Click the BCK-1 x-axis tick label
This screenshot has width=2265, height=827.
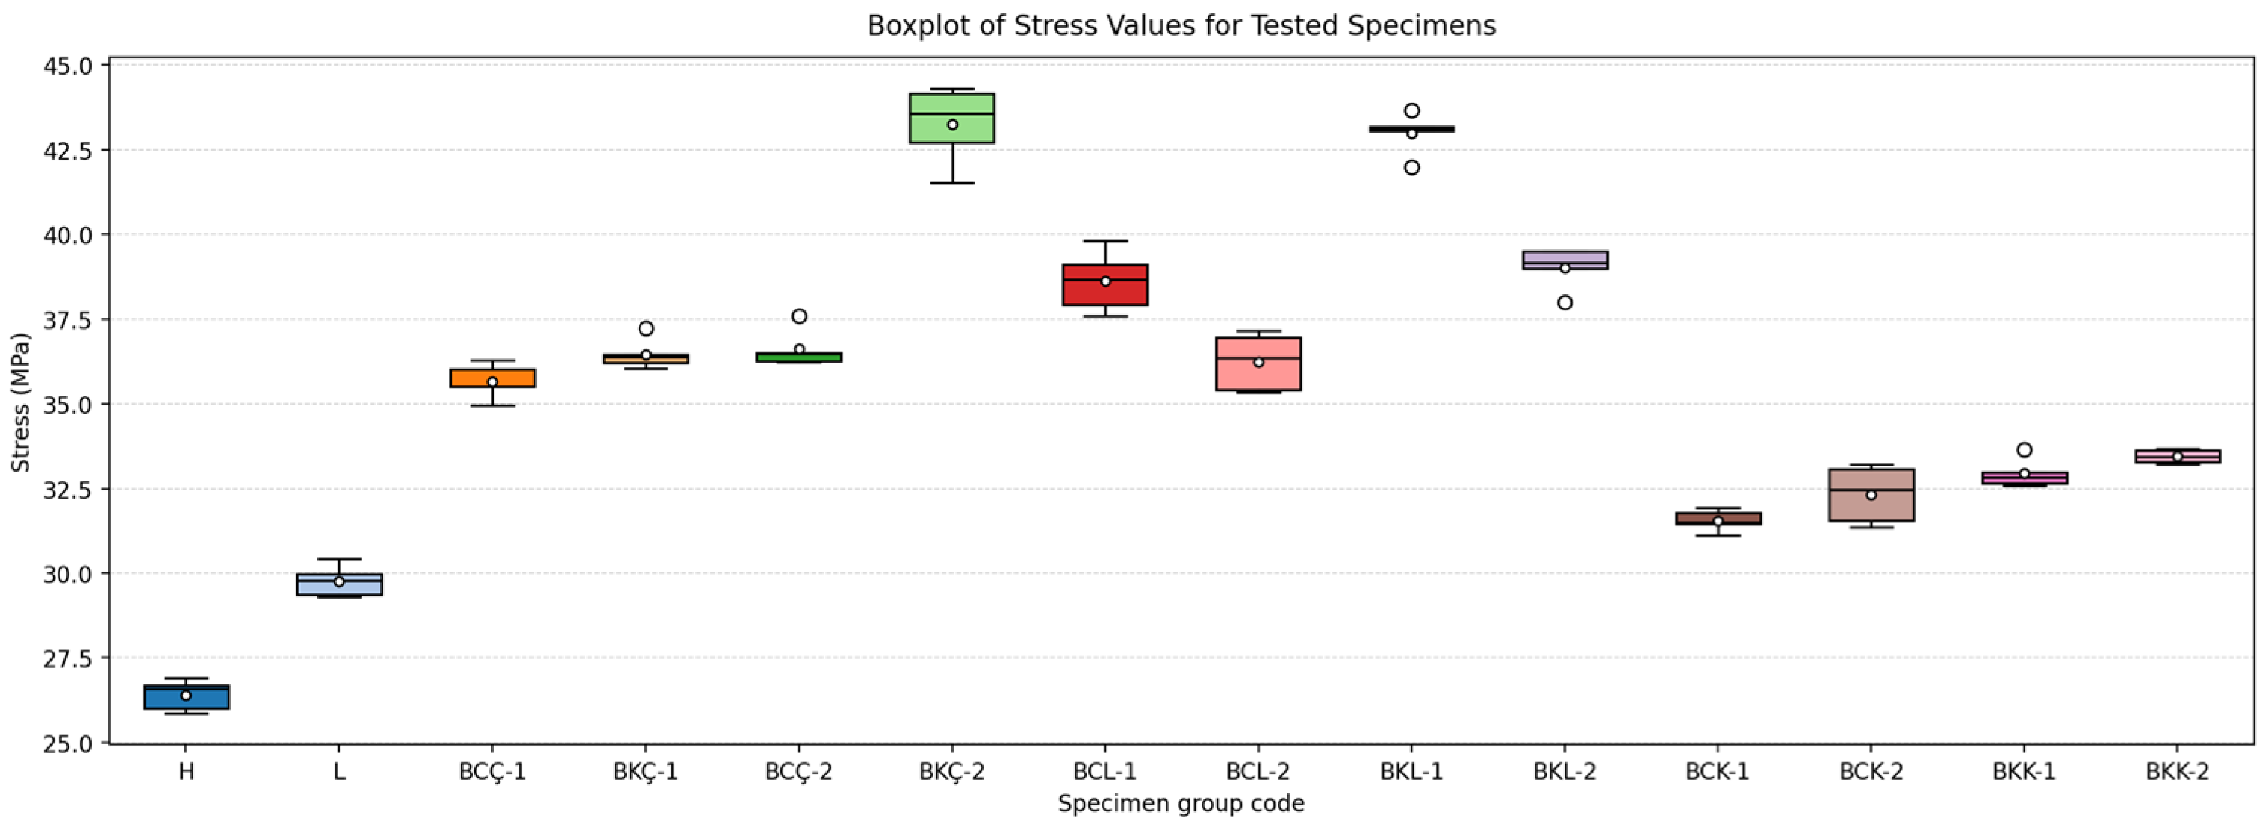pyautogui.click(x=1717, y=772)
